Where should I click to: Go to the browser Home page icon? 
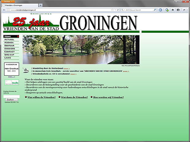[x=173, y=10]
